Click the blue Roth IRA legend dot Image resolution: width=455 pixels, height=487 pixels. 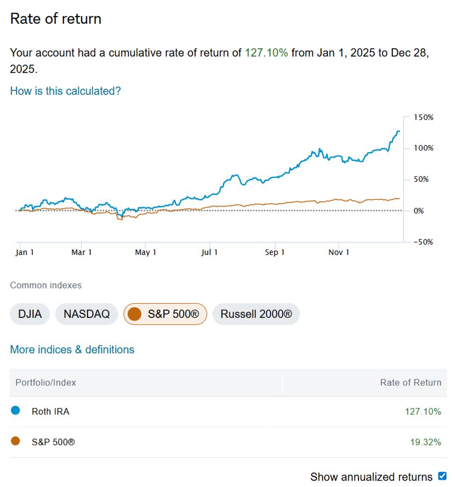pos(15,411)
